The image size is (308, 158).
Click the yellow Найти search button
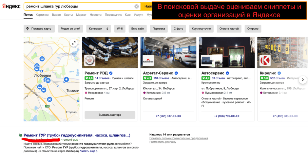[147, 7]
